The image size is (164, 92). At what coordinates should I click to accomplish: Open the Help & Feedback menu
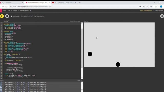pyautogui.click(x=25, y=10)
